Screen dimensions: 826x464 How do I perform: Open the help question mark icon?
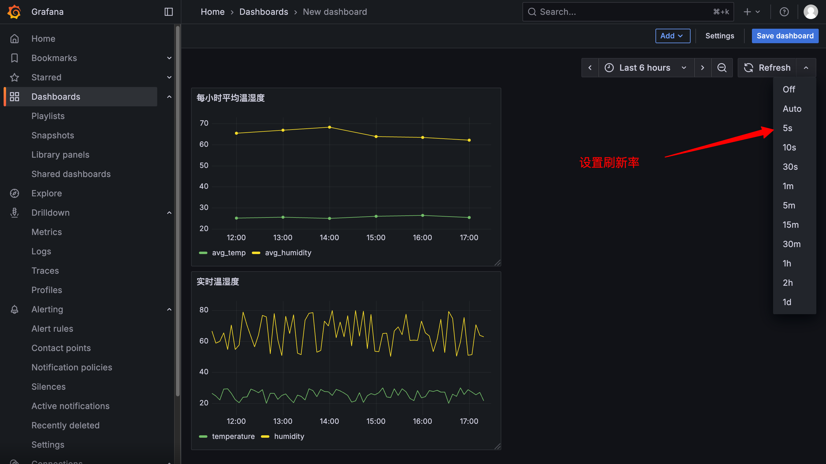[784, 12]
